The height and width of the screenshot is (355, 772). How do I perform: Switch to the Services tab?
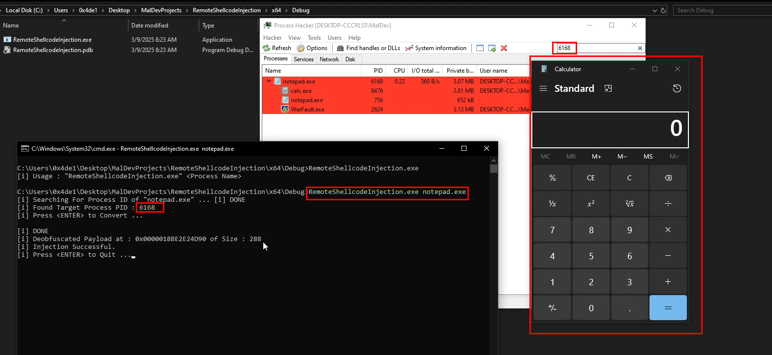304,59
